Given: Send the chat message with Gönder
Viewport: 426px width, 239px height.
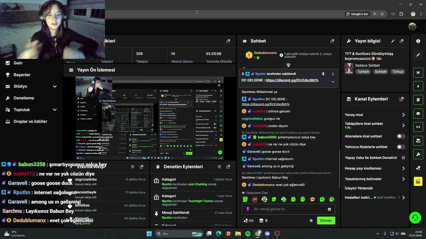Looking at the screenshot, I should [326, 220].
